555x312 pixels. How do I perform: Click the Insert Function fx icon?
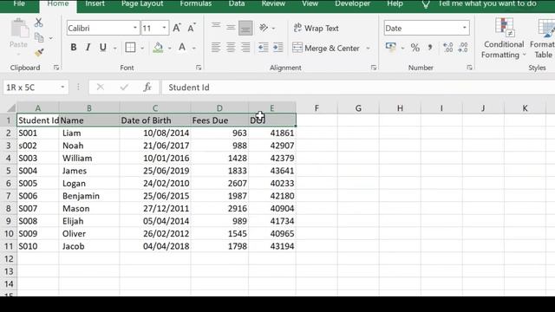click(147, 87)
